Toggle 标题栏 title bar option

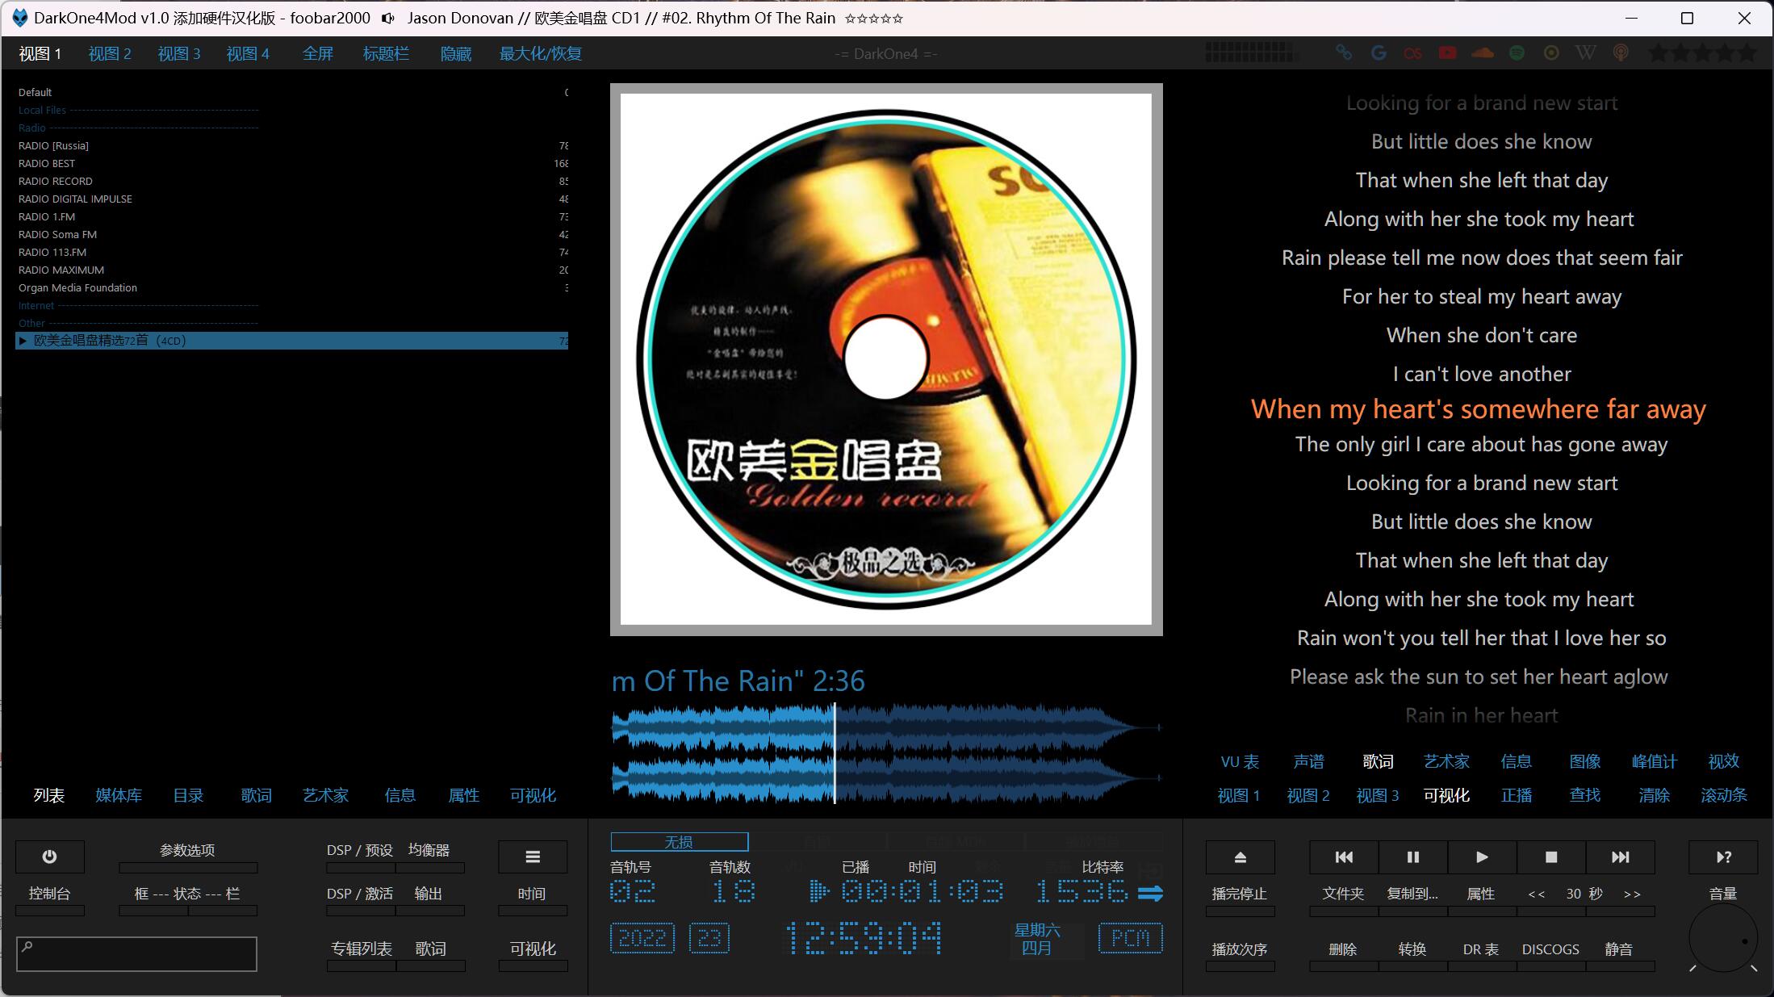(386, 53)
